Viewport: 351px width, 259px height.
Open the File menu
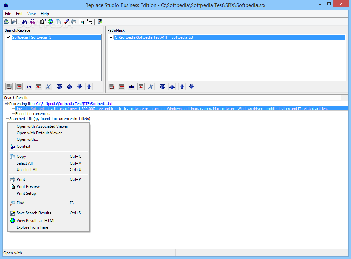click(x=8, y=13)
